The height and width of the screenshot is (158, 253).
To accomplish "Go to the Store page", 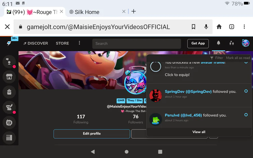I will [62, 43].
